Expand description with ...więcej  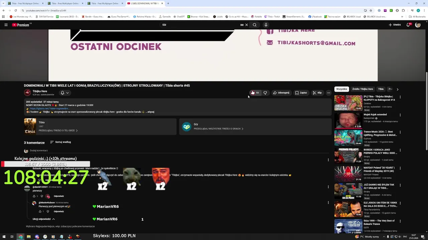(x=150, y=112)
